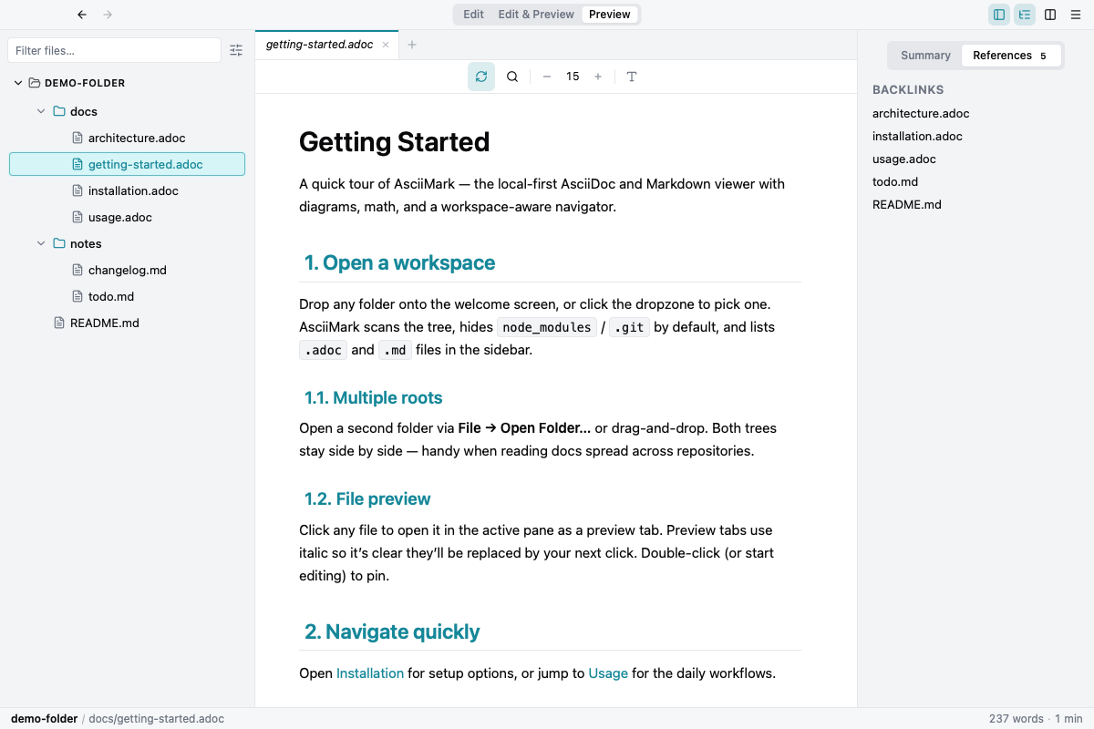
Task: Open the typography settings icon
Action: coord(632,77)
